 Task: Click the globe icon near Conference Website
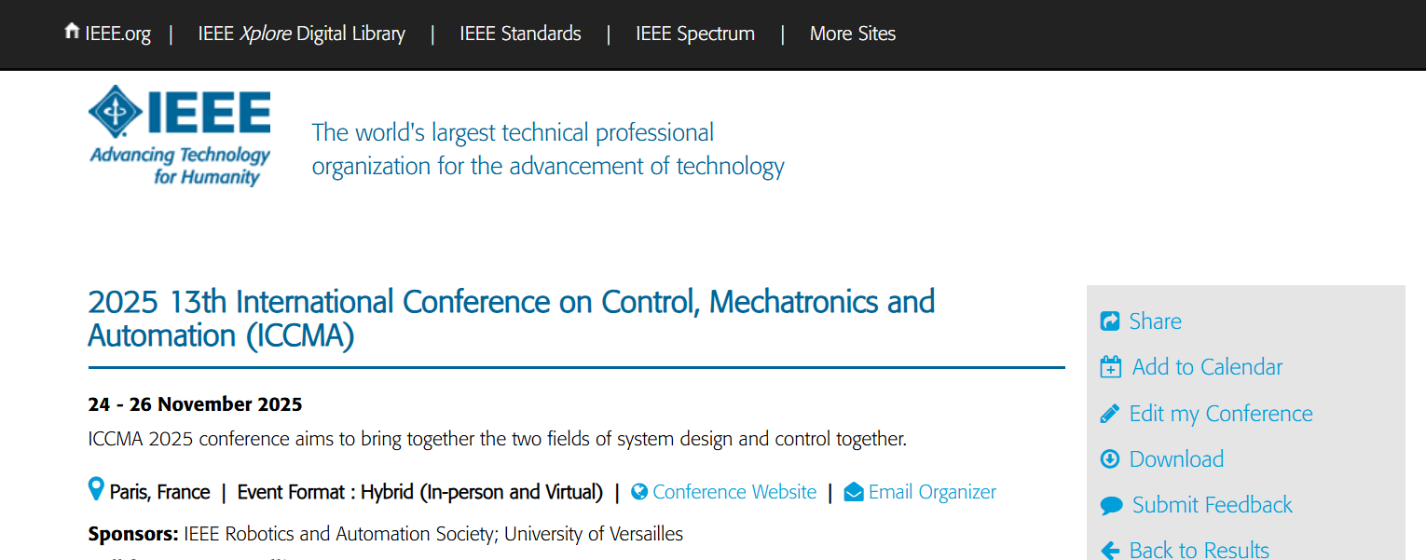(x=639, y=492)
